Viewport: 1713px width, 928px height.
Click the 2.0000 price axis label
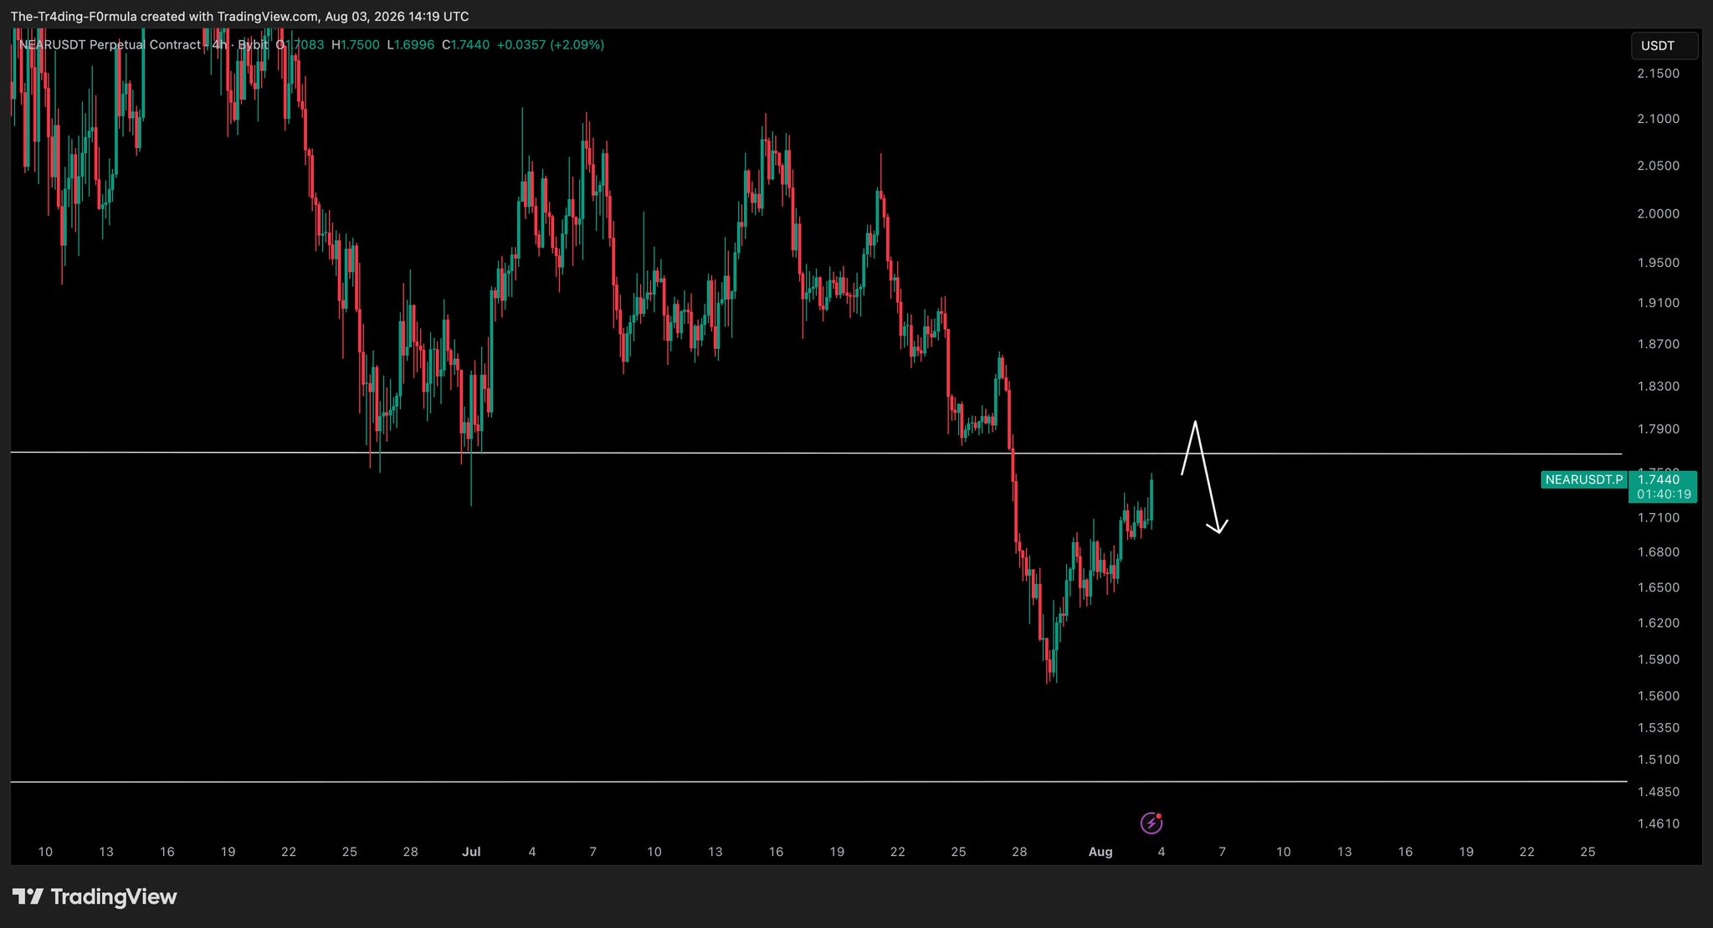point(1659,213)
